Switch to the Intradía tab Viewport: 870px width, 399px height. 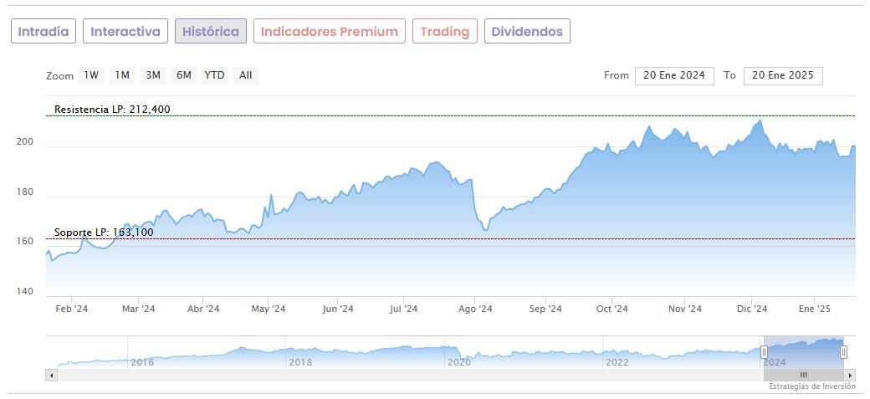pyautogui.click(x=43, y=32)
